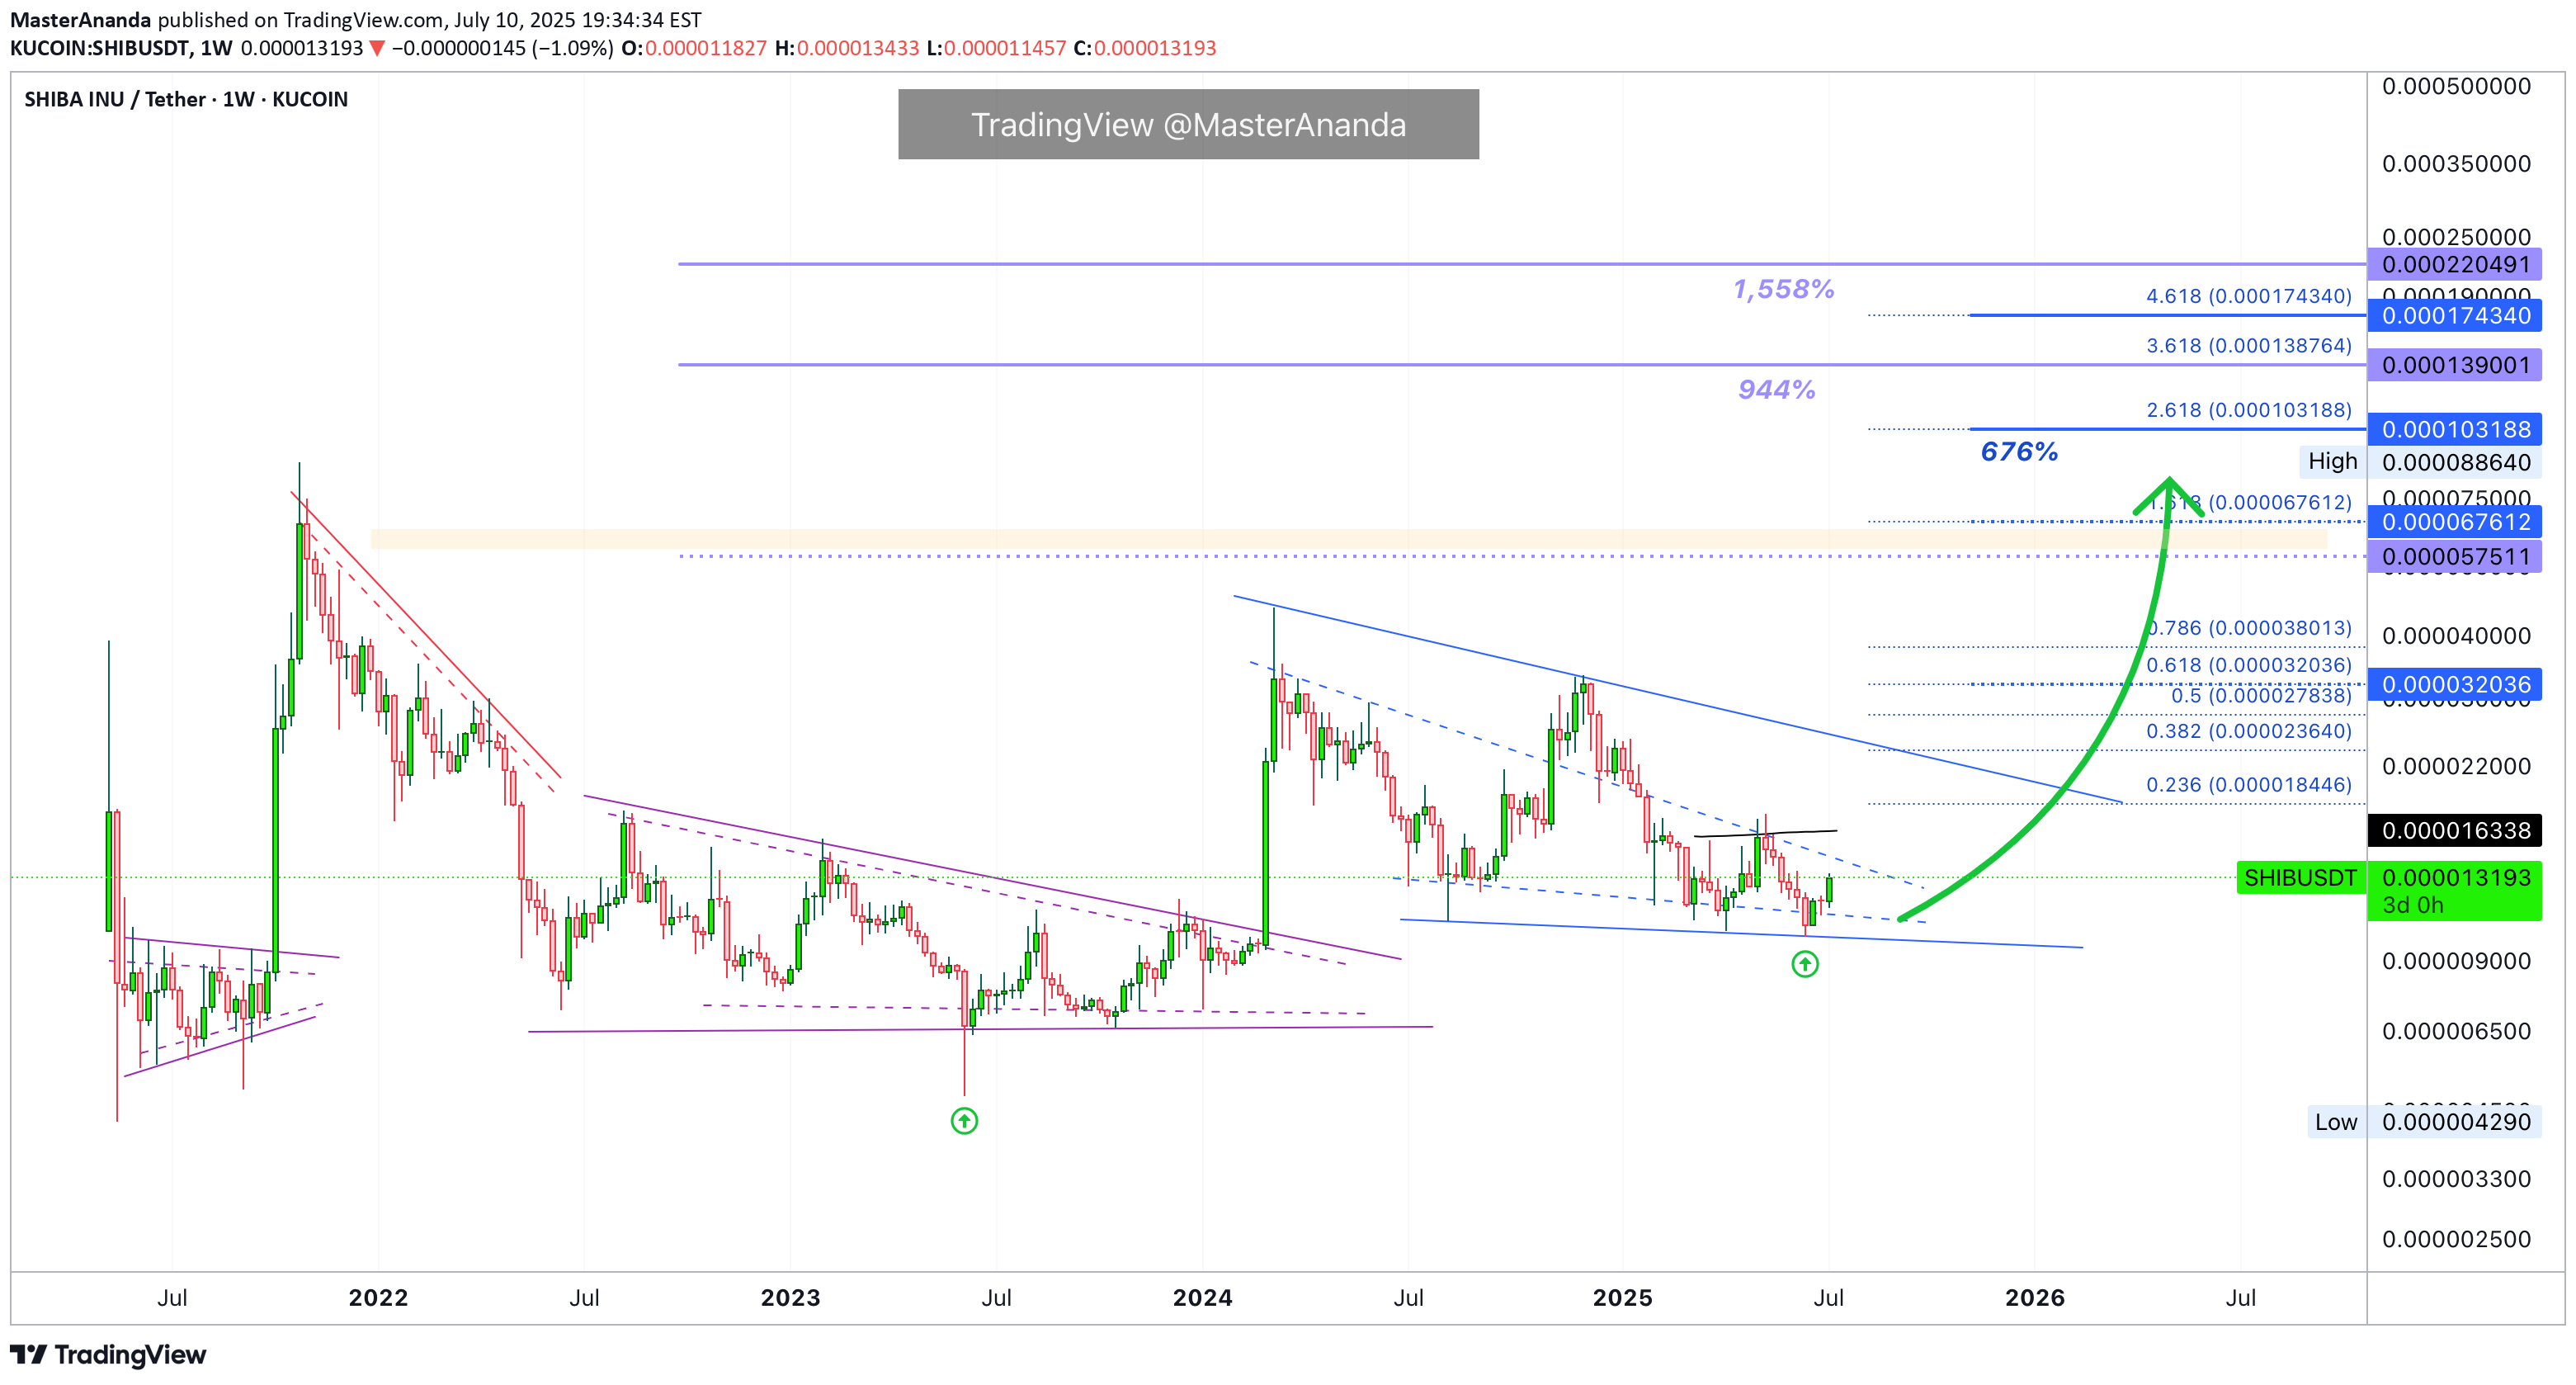Click the 0.000009000 price axis tick
2576x1385 pixels.
pyautogui.click(x=2456, y=961)
